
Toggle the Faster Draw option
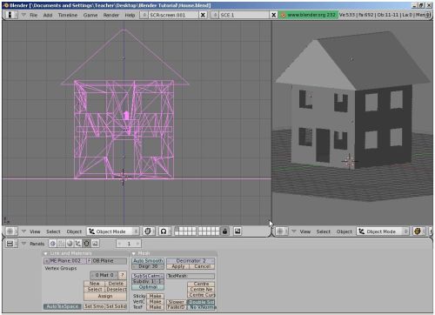pos(176,307)
